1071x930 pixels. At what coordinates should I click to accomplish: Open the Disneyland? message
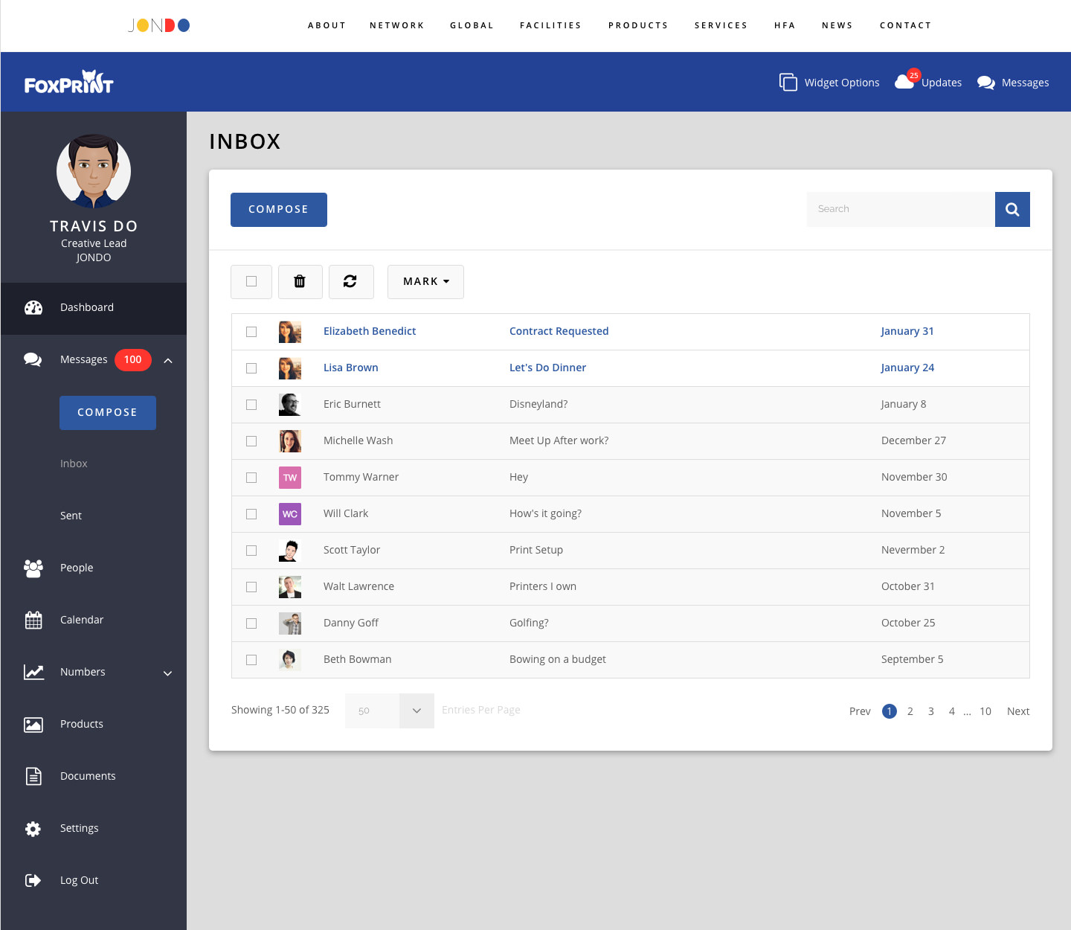click(x=538, y=404)
